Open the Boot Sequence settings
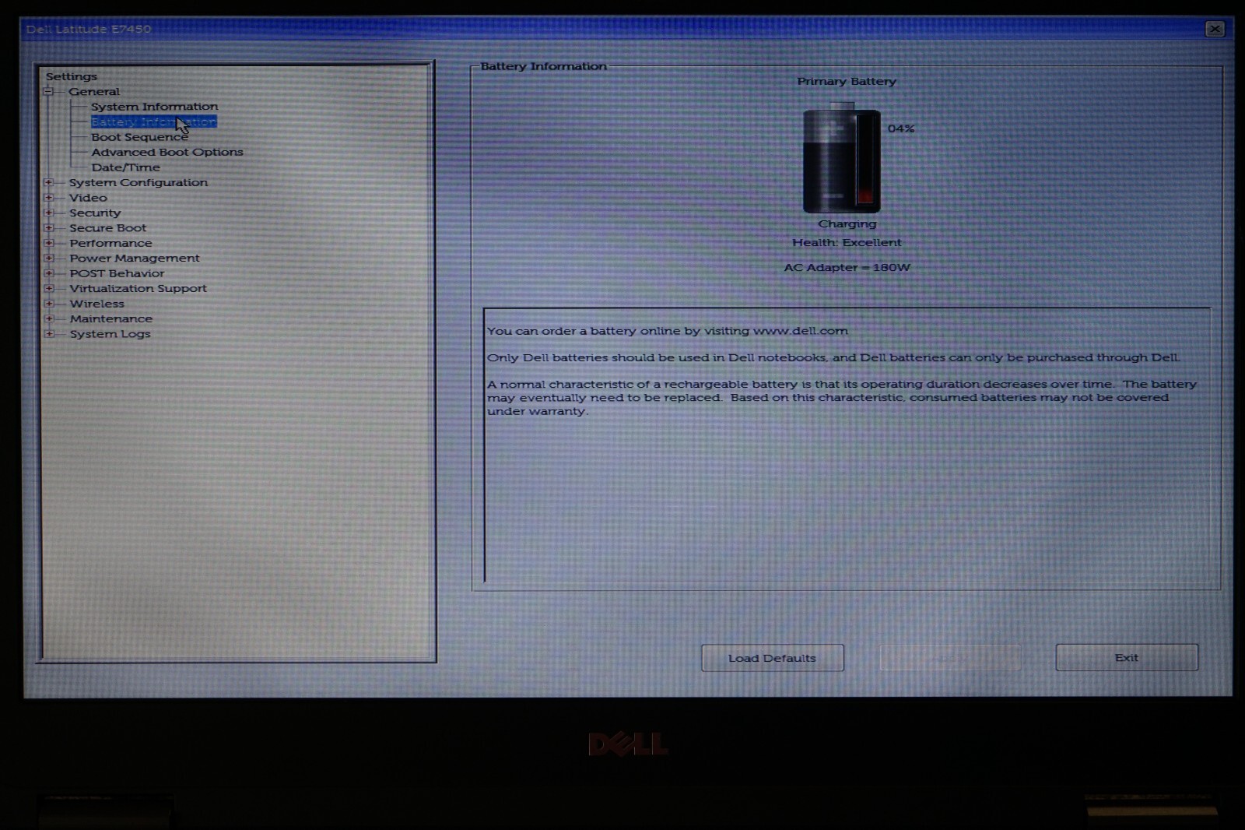Image resolution: width=1245 pixels, height=830 pixels. pyautogui.click(x=139, y=137)
